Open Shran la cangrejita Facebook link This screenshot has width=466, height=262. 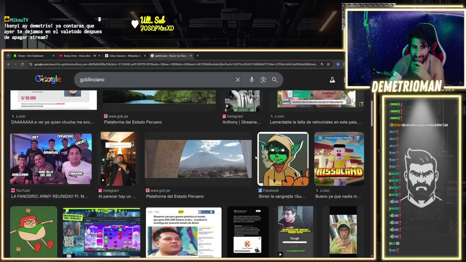282,196
